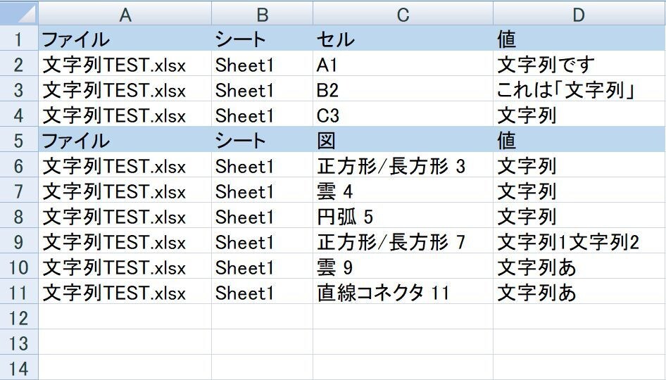
Task: Click cell C1 containing セル
Action: point(403,39)
